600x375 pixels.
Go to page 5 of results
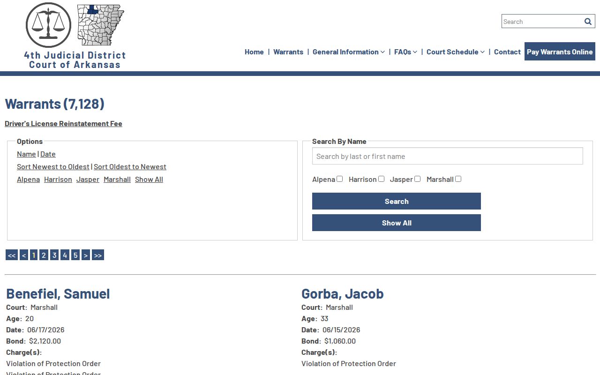(x=75, y=255)
